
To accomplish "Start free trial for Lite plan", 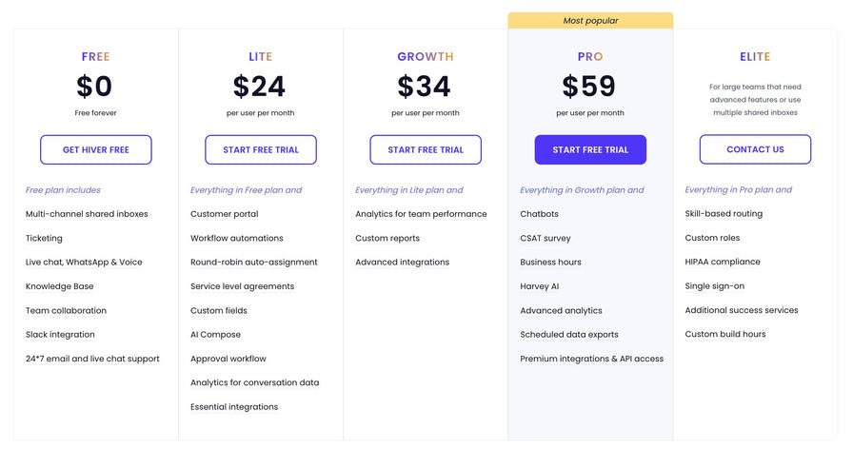I will [x=260, y=149].
